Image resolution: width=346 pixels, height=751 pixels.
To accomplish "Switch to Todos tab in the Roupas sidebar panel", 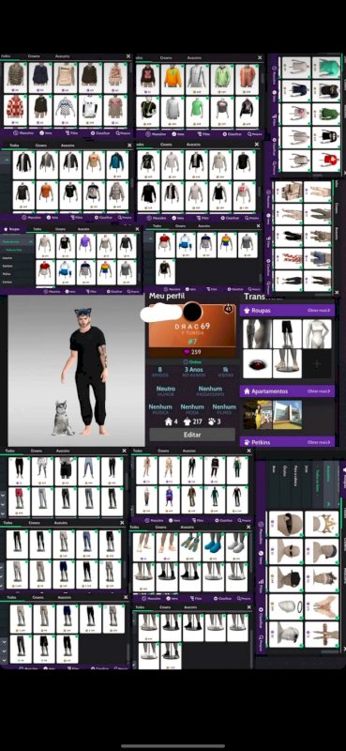I will pos(37,229).
